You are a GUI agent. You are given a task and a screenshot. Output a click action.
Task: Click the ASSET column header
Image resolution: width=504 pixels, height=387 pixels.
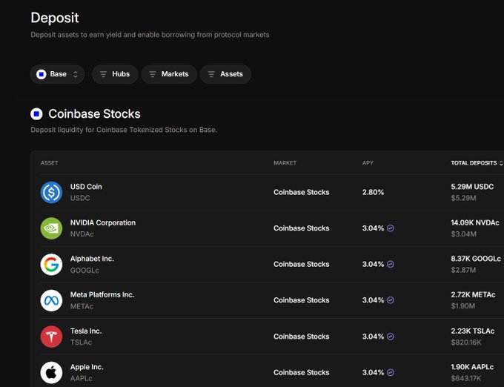click(x=49, y=163)
